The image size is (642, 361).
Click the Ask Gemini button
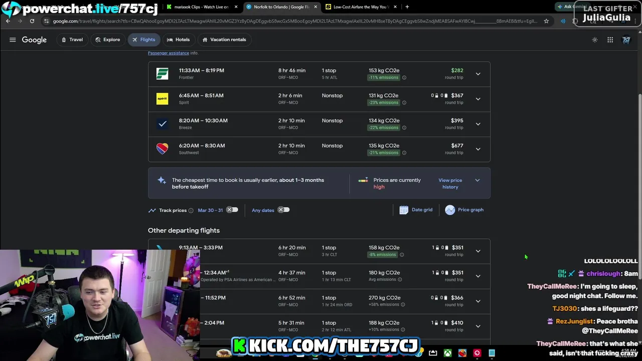point(572,7)
